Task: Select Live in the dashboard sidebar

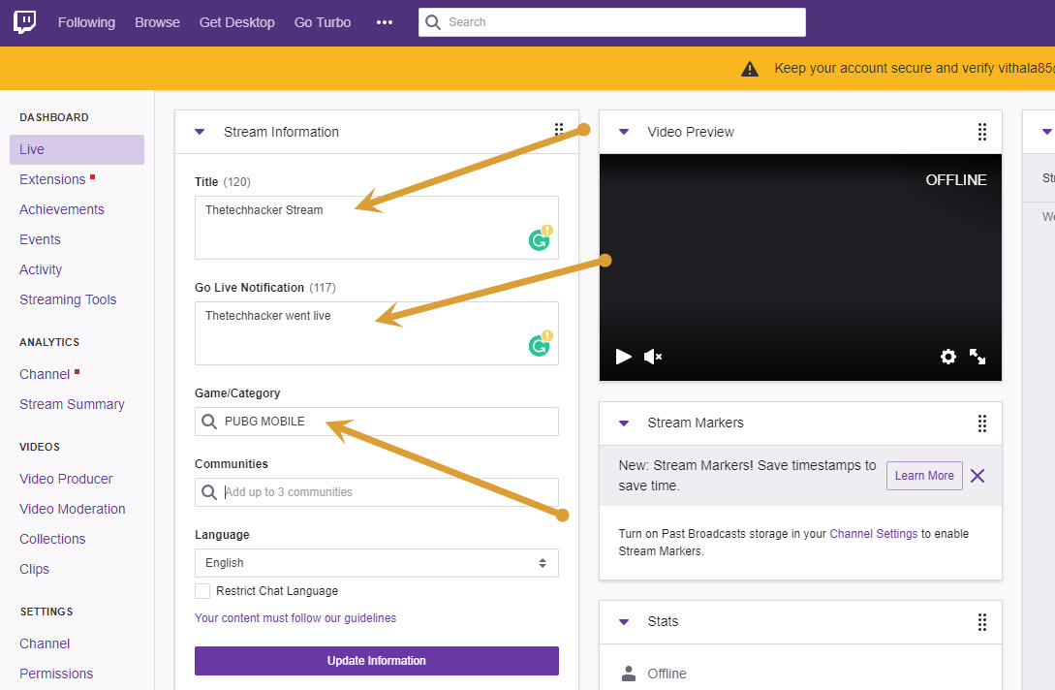Action: click(x=77, y=149)
